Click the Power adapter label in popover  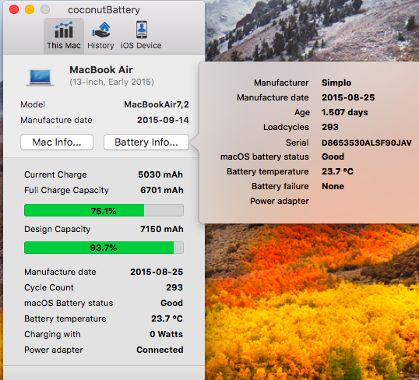(280, 201)
